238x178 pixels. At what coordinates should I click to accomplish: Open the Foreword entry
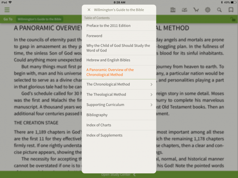pyautogui.click(x=119, y=36)
